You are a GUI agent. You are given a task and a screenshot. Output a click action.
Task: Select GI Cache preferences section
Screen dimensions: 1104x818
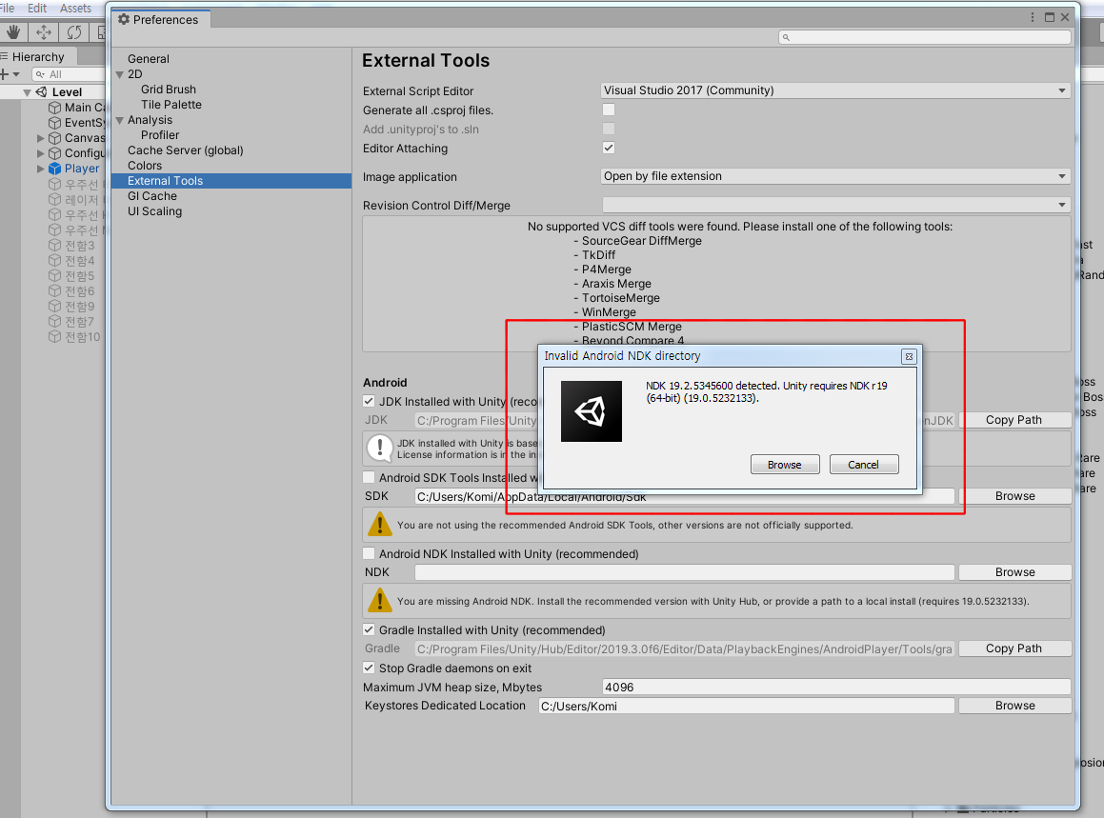(152, 196)
